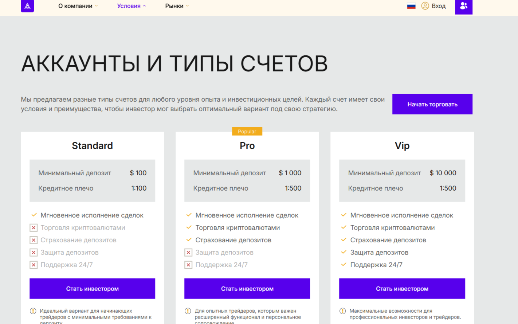
Task: Click the АККАУНТЫ И ТИПЫ СЧЕТОВ heading
Action: 174,63
